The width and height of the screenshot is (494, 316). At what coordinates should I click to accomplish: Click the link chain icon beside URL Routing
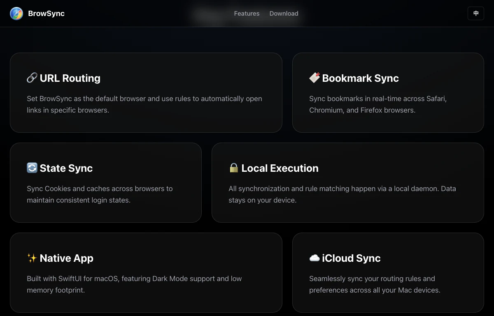click(32, 78)
